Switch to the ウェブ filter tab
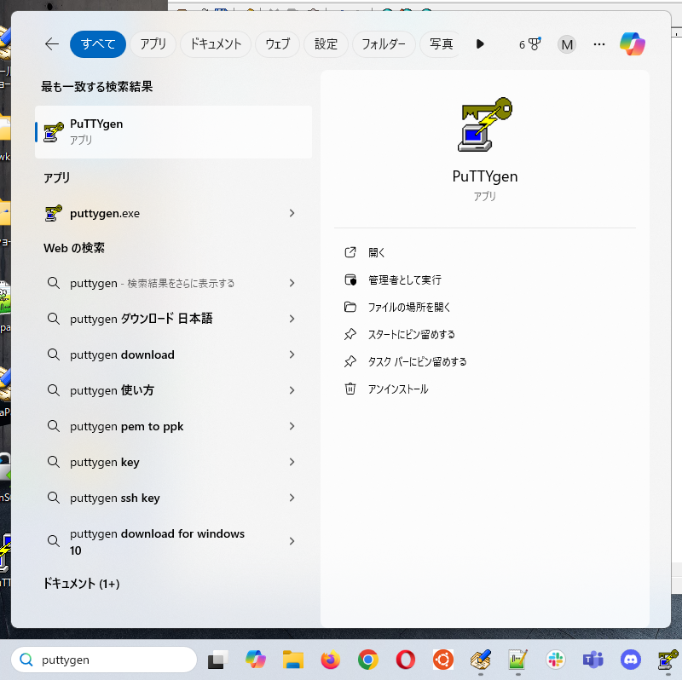 (278, 44)
